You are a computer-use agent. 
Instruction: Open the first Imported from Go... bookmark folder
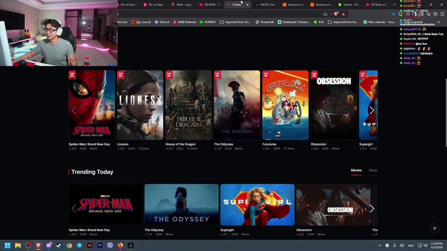coord(235,22)
